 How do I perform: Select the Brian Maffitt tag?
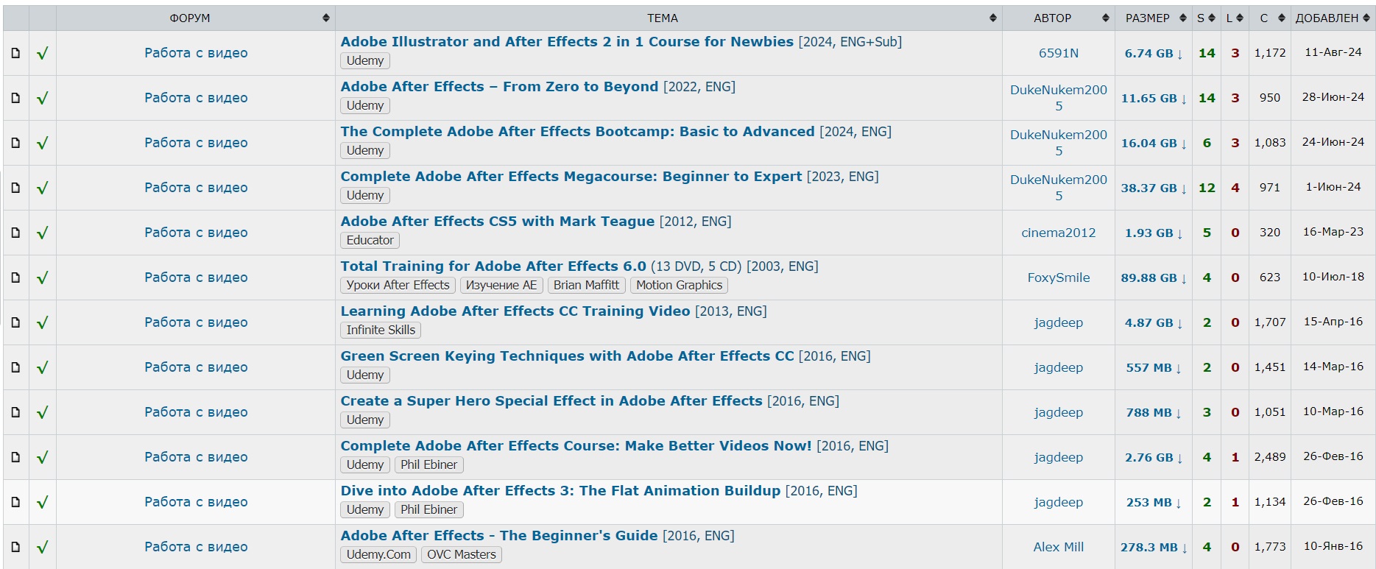click(x=586, y=285)
